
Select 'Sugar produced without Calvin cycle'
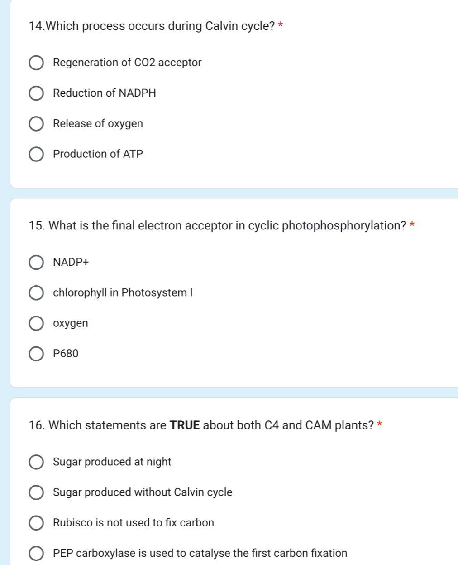(36, 492)
